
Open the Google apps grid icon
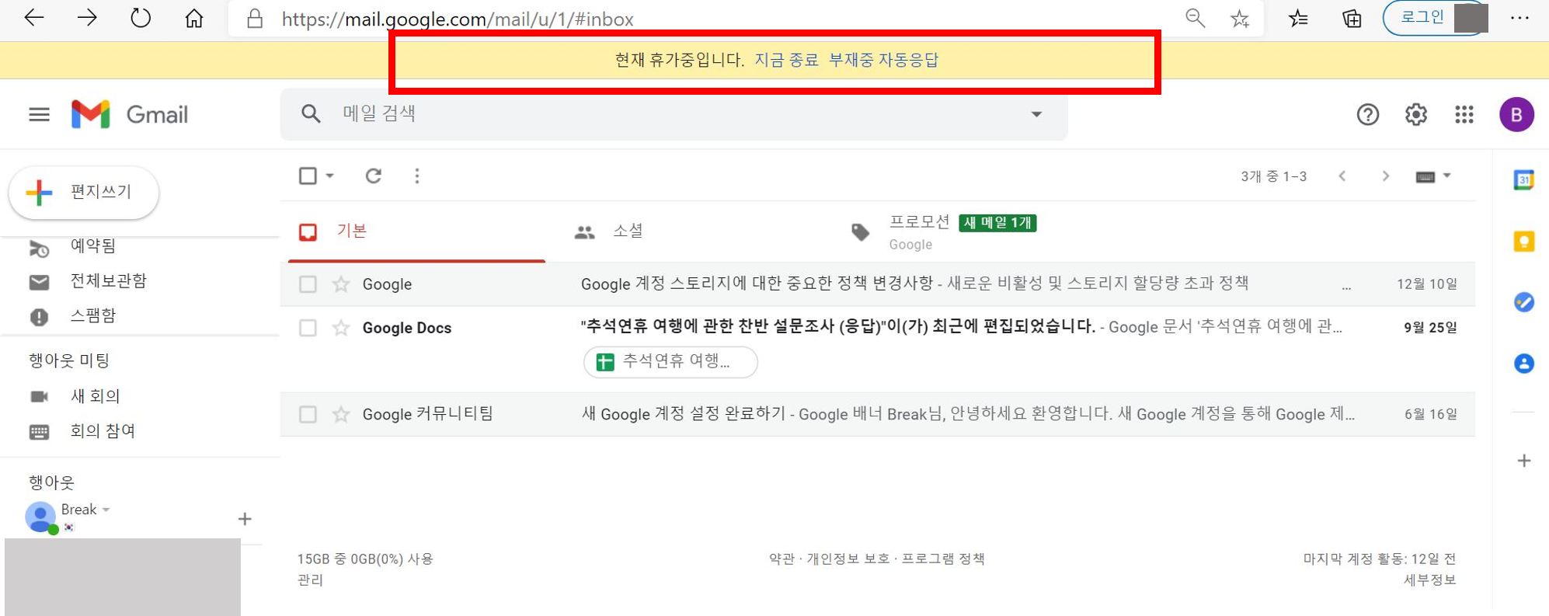[1464, 115]
